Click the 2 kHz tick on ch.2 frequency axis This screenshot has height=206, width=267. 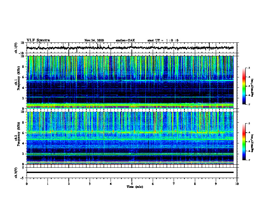click(x=23, y=154)
